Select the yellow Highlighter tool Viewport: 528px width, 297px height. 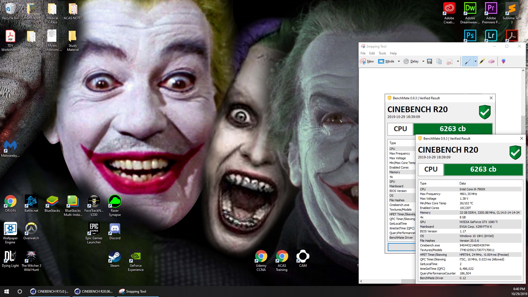coord(482,61)
